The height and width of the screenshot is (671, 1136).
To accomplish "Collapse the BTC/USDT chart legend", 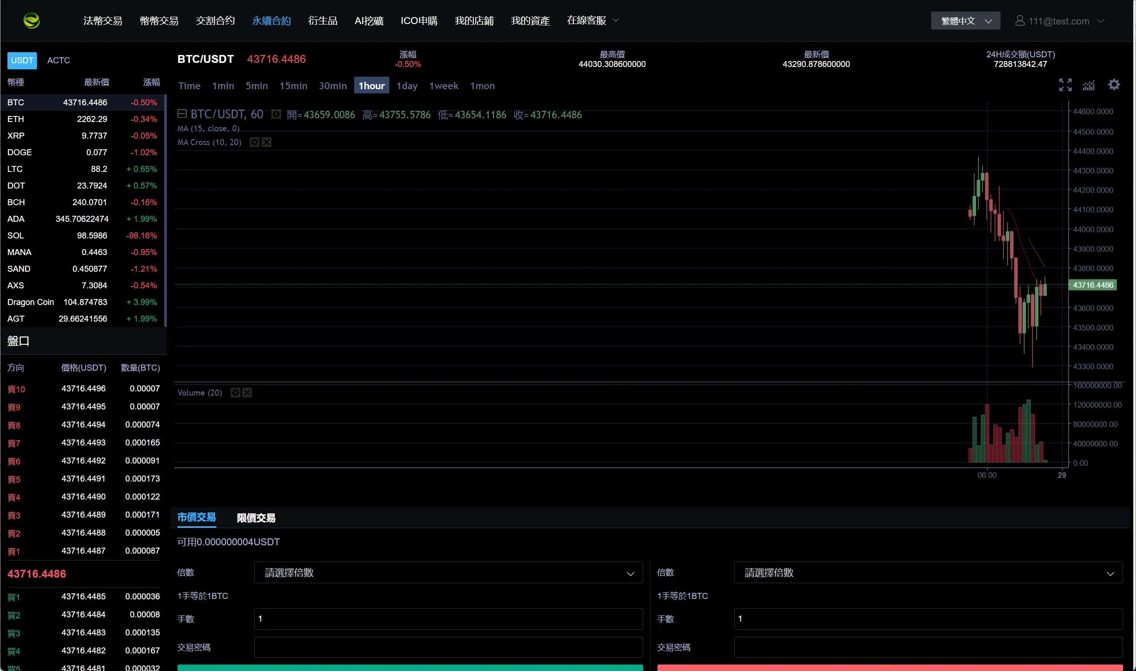I will click(x=182, y=114).
